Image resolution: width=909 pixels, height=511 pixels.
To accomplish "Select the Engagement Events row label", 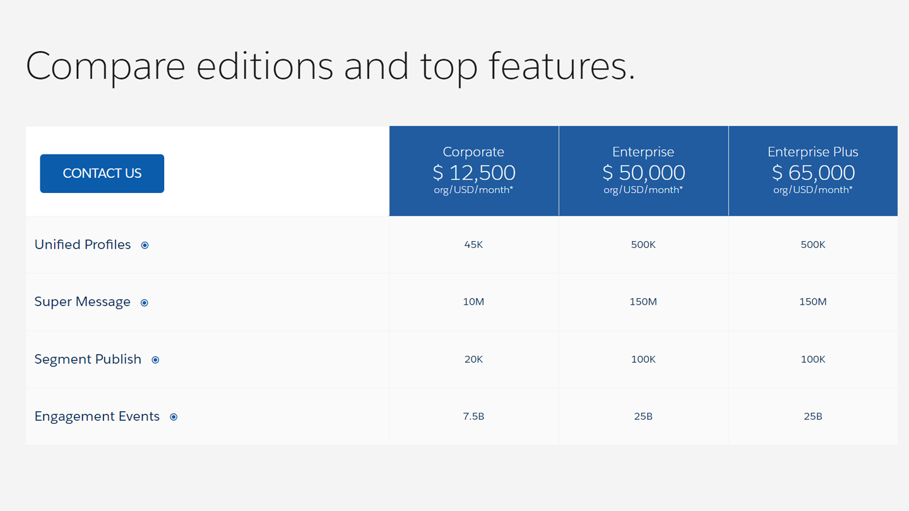I will click(97, 416).
